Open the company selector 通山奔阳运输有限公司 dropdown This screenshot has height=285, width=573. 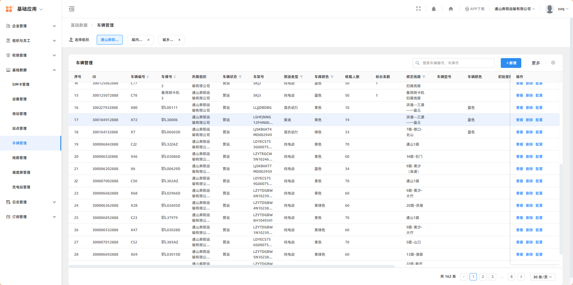click(x=515, y=9)
